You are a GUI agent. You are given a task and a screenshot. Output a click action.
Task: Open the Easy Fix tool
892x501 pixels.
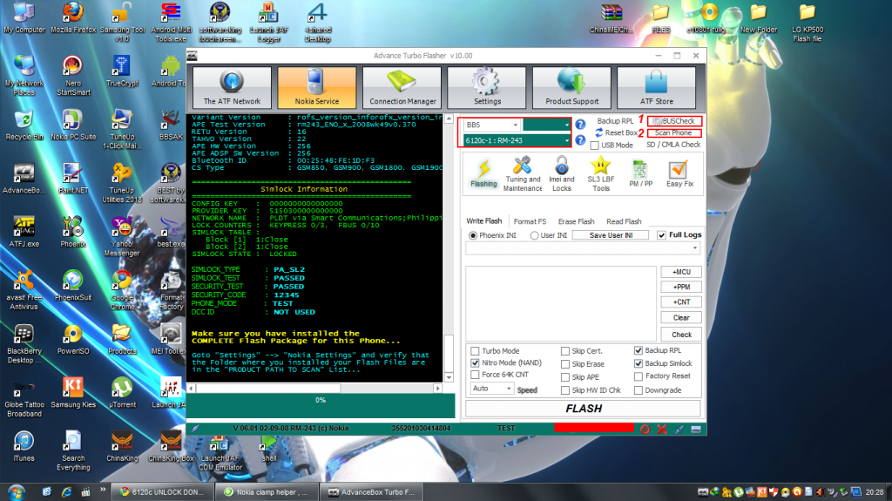coord(679,173)
